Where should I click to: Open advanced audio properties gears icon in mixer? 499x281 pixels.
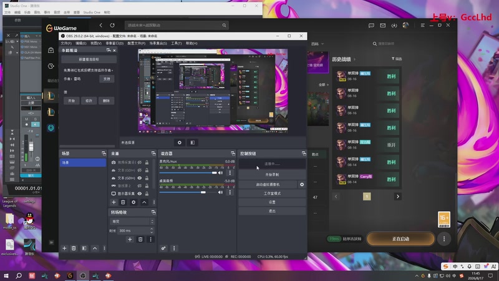pos(163,248)
